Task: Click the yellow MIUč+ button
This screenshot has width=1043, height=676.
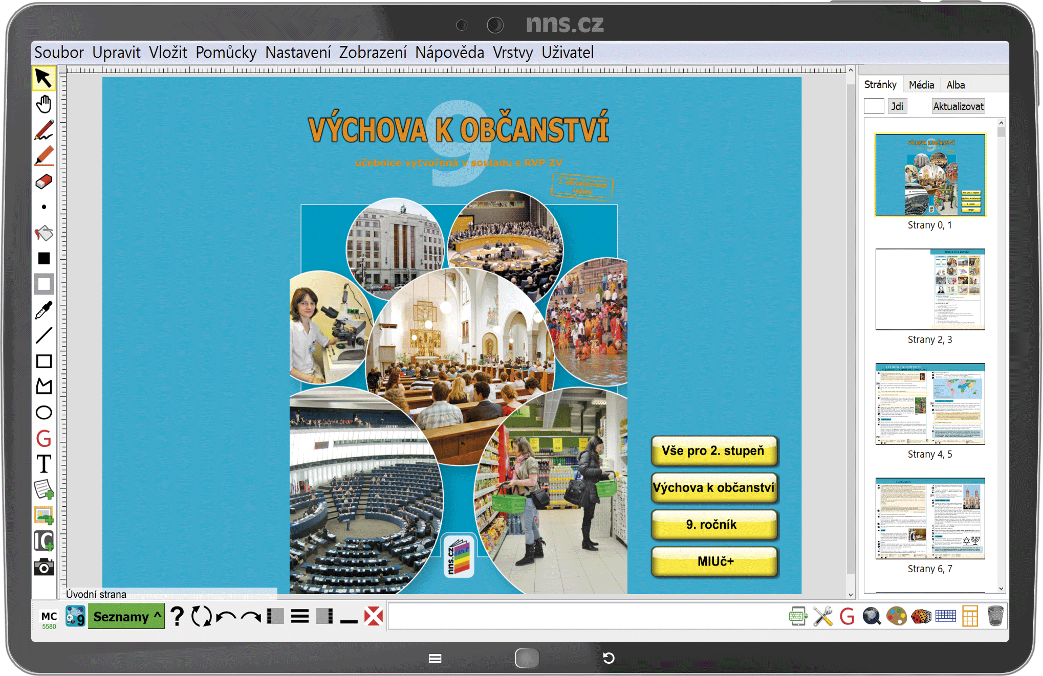Action: tap(714, 561)
